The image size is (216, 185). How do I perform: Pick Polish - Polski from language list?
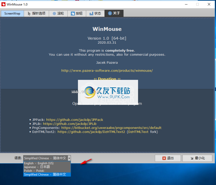pos(47,171)
